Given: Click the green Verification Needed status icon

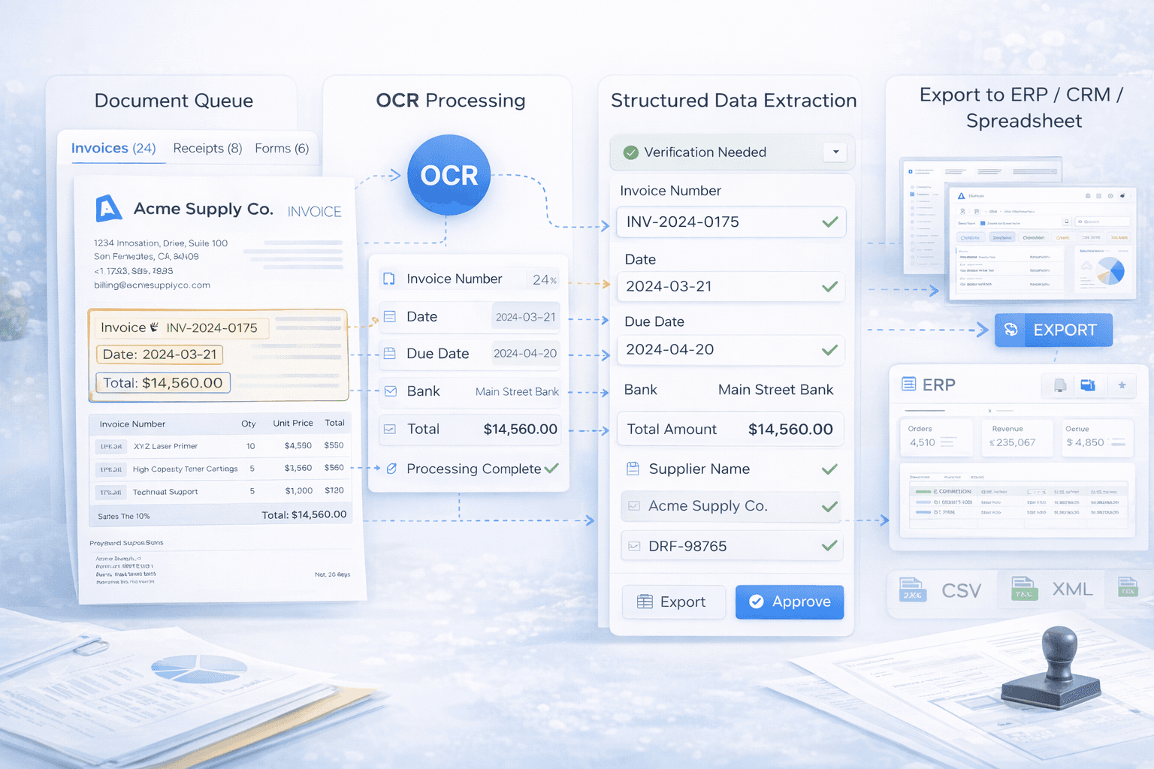Looking at the screenshot, I should pyautogui.click(x=631, y=152).
